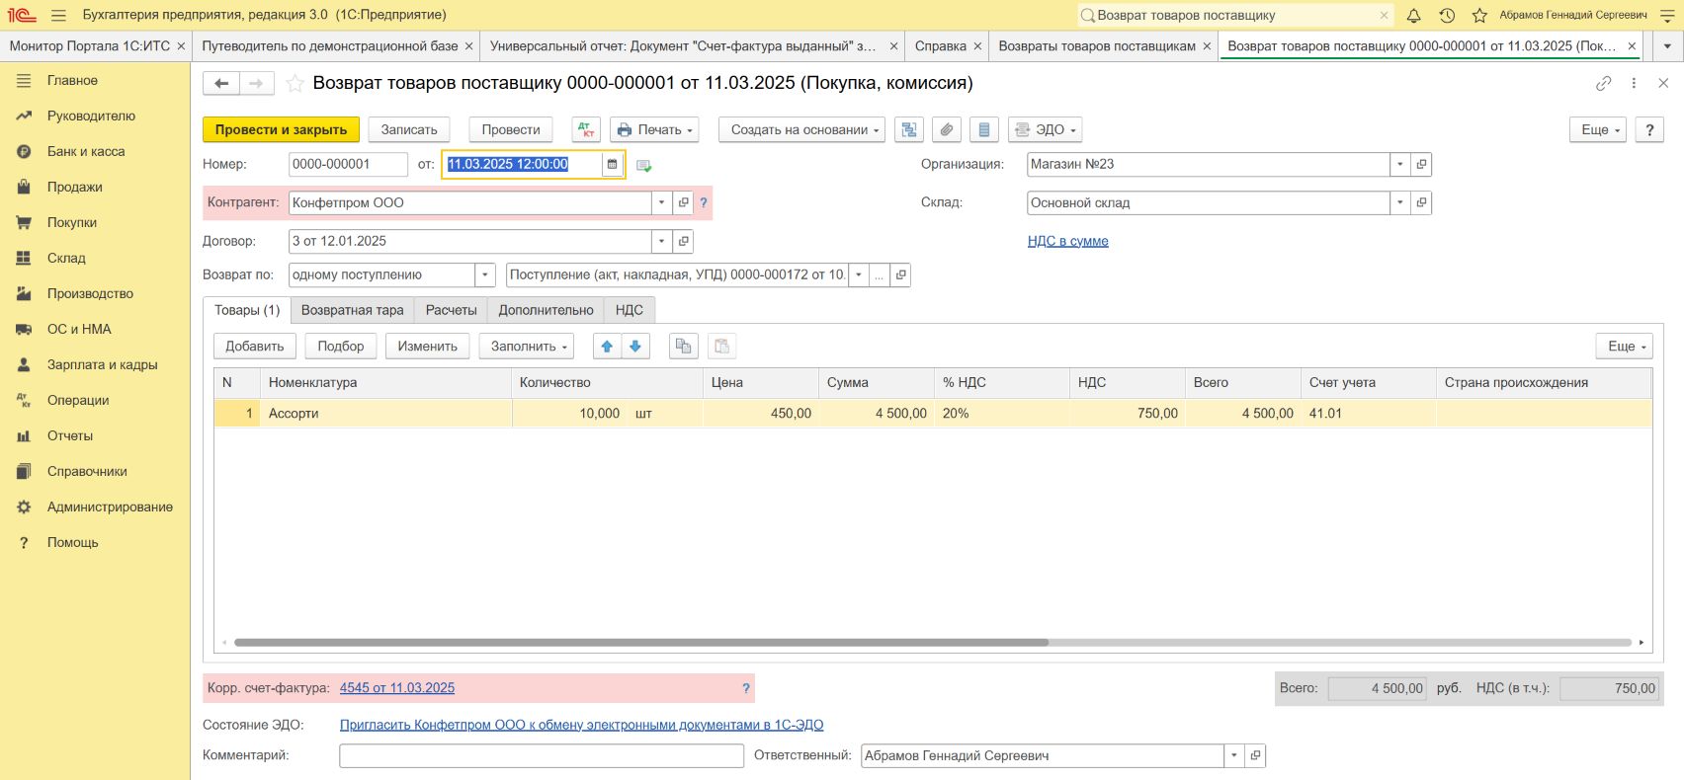Expand the Создать на основании menu
This screenshot has width=1684, height=780.
pyautogui.click(x=801, y=129)
